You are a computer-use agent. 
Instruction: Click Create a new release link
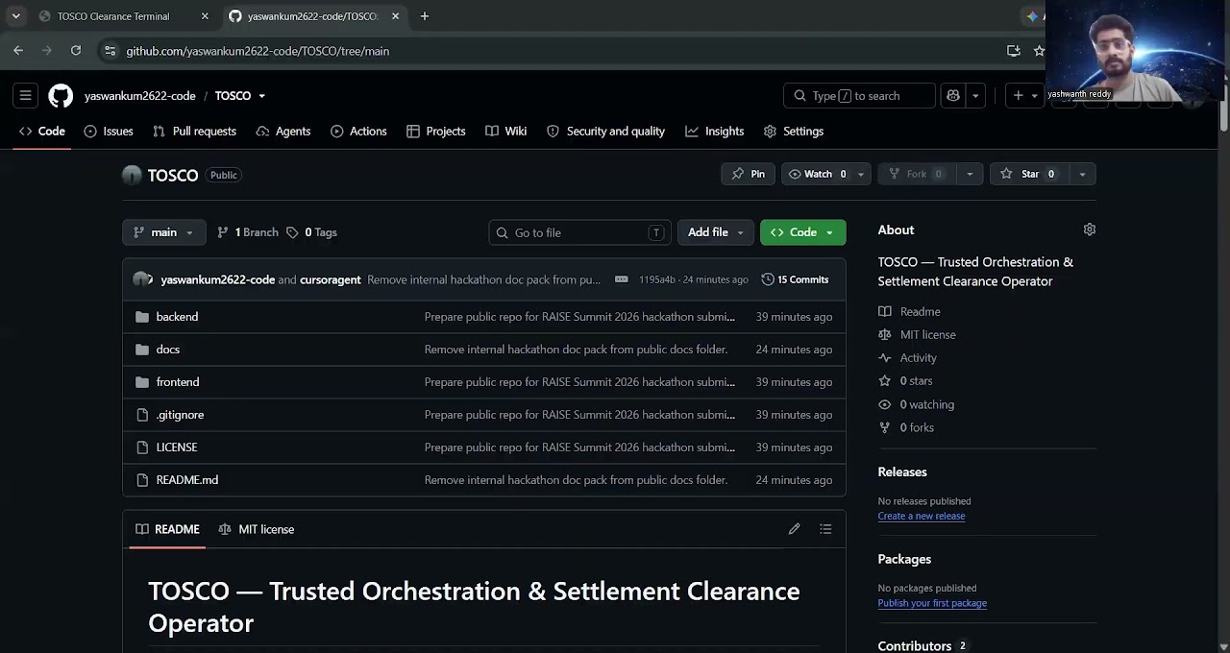[x=921, y=516]
